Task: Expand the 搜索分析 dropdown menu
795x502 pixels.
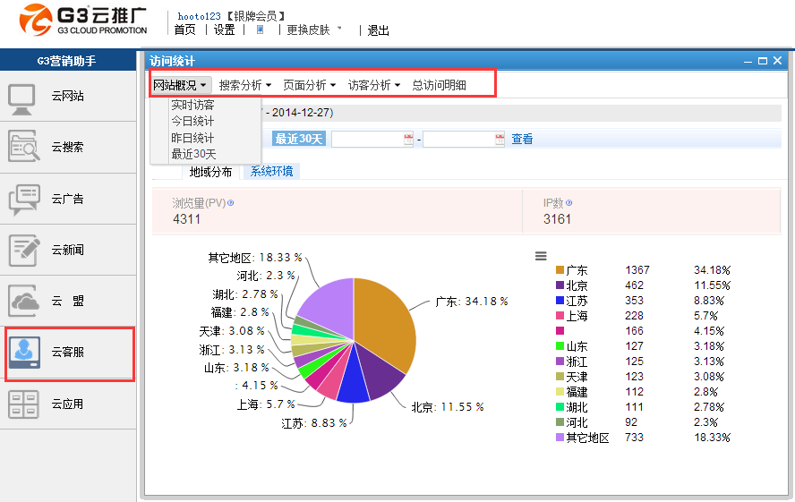Action: (x=245, y=85)
